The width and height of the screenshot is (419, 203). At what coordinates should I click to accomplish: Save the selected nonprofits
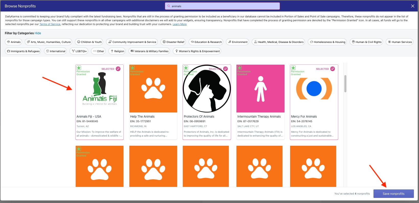click(393, 194)
